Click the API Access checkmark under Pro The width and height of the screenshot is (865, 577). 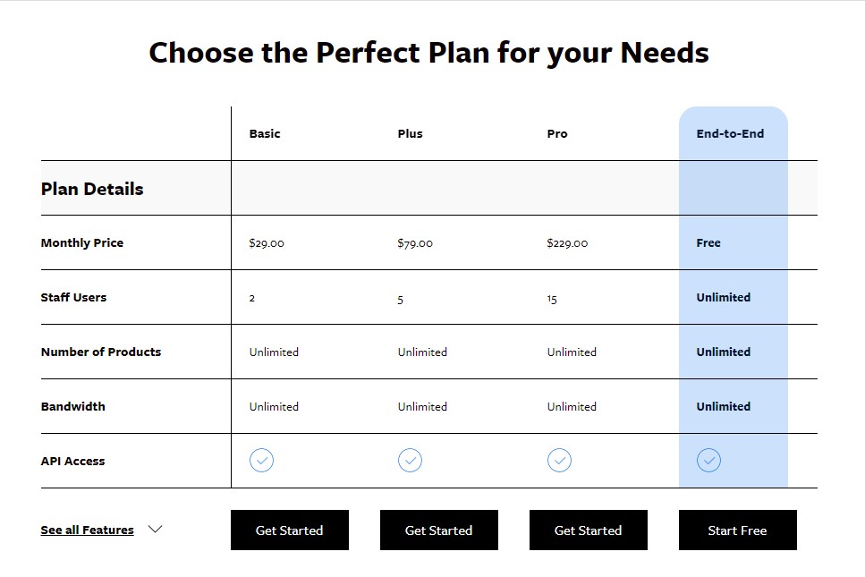point(559,461)
